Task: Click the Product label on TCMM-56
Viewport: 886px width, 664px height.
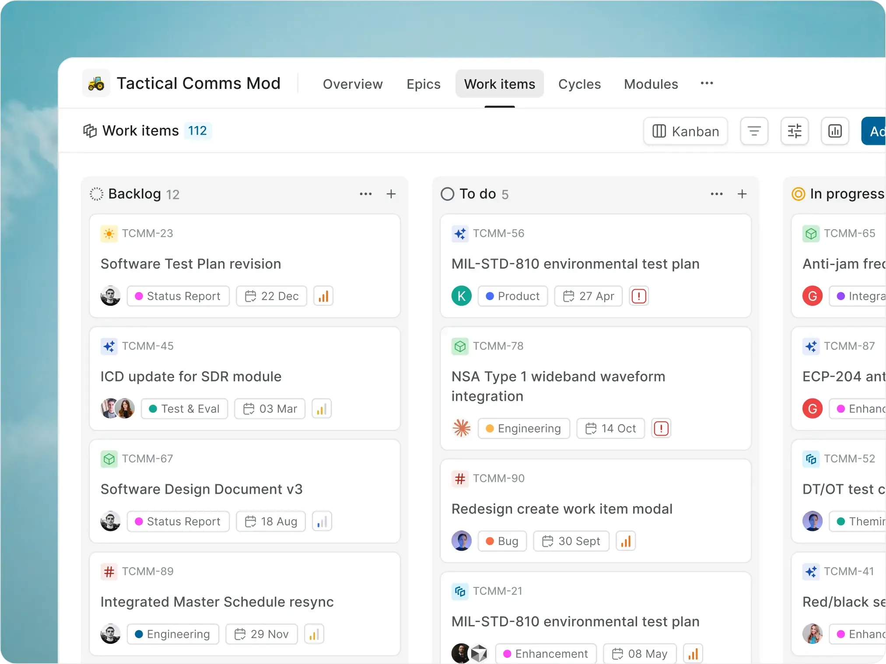Action: 513,296
